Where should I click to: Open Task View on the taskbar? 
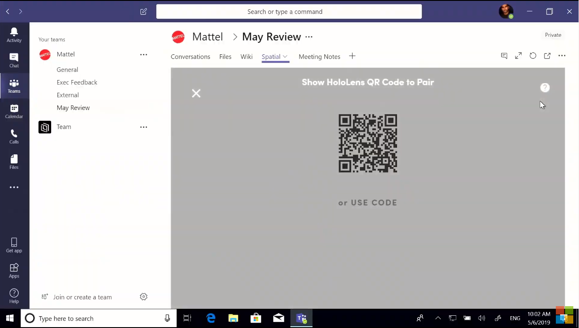click(x=187, y=318)
